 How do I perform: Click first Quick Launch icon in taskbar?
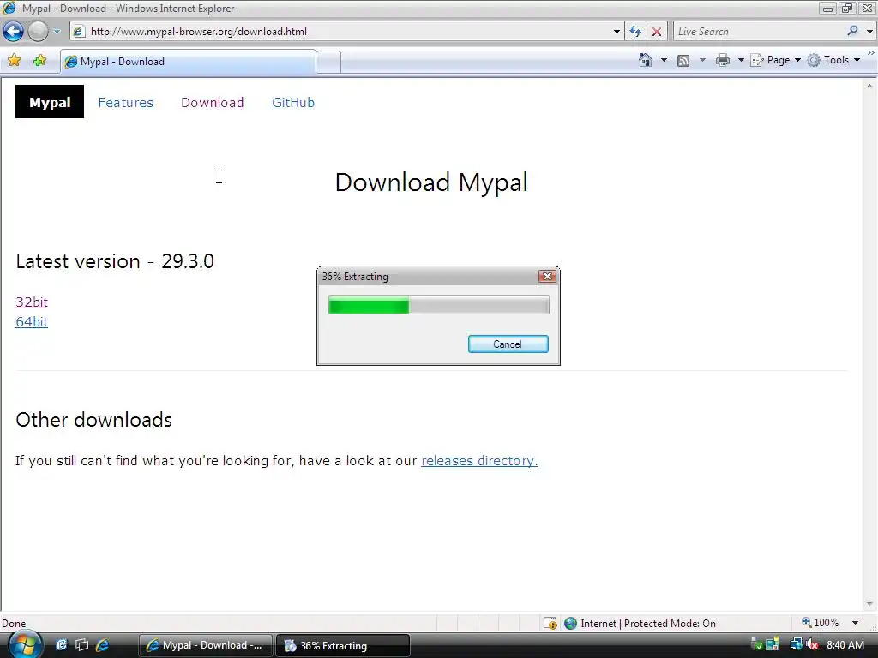point(61,645)
